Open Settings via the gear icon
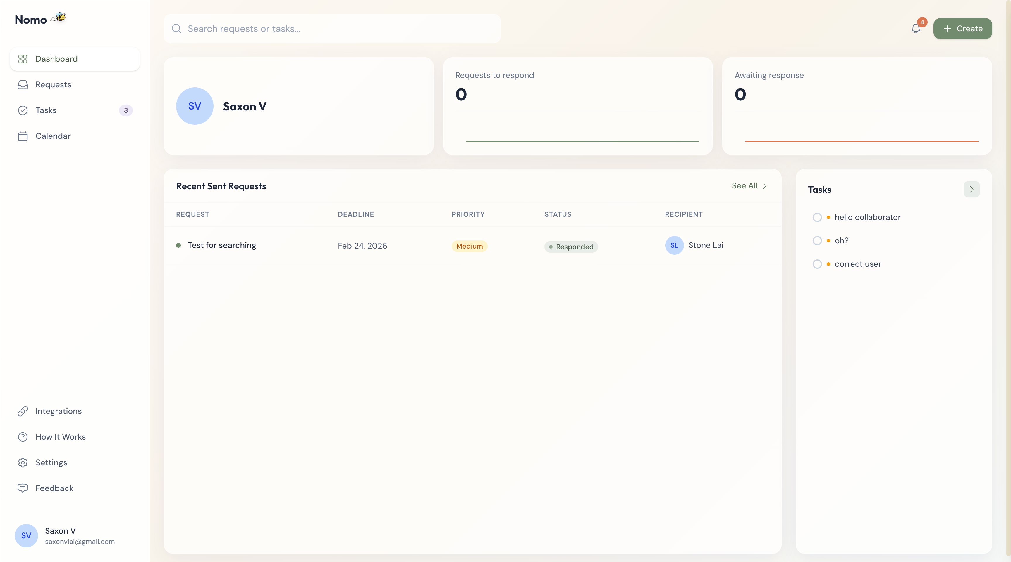Viewport: 1011px width, 562px height. [23, 462]
